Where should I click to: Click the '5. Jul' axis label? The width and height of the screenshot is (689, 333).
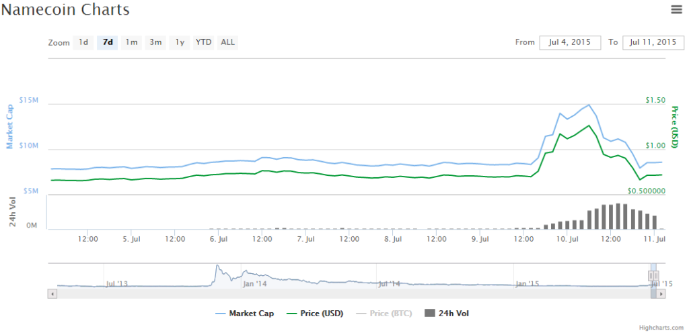pyautogui.click(x=131, y=239)
